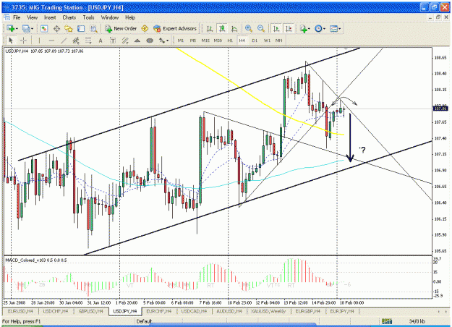Click the New Order button
Image resolution: width=452 pixels, height=327 pixels.
pyautogui.click(x=121, y=28)
